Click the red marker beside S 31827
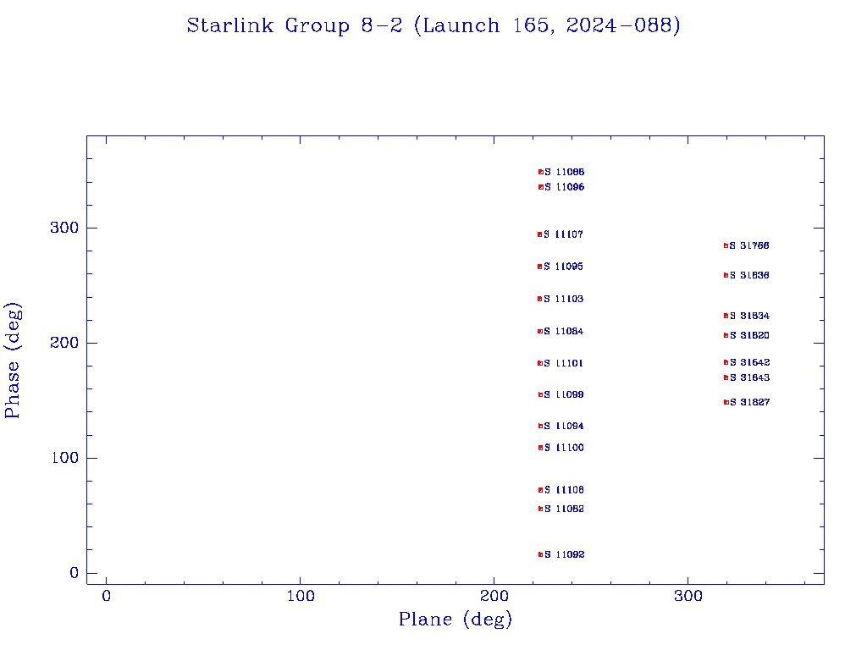The image size is (867, 650). click(726, 402)
